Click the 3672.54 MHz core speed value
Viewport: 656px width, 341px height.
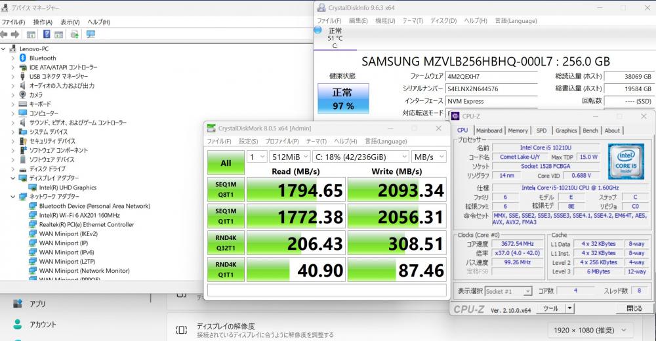coord(517,244)
